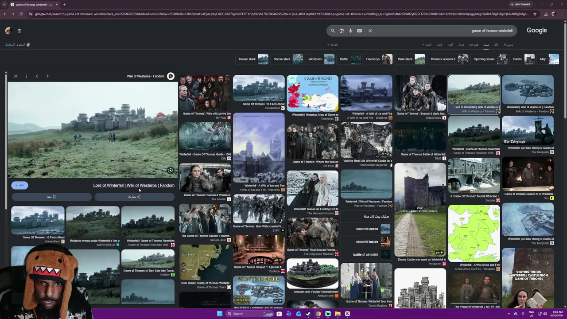Reload the current page
567x319 pixels.
pos(22,14)
